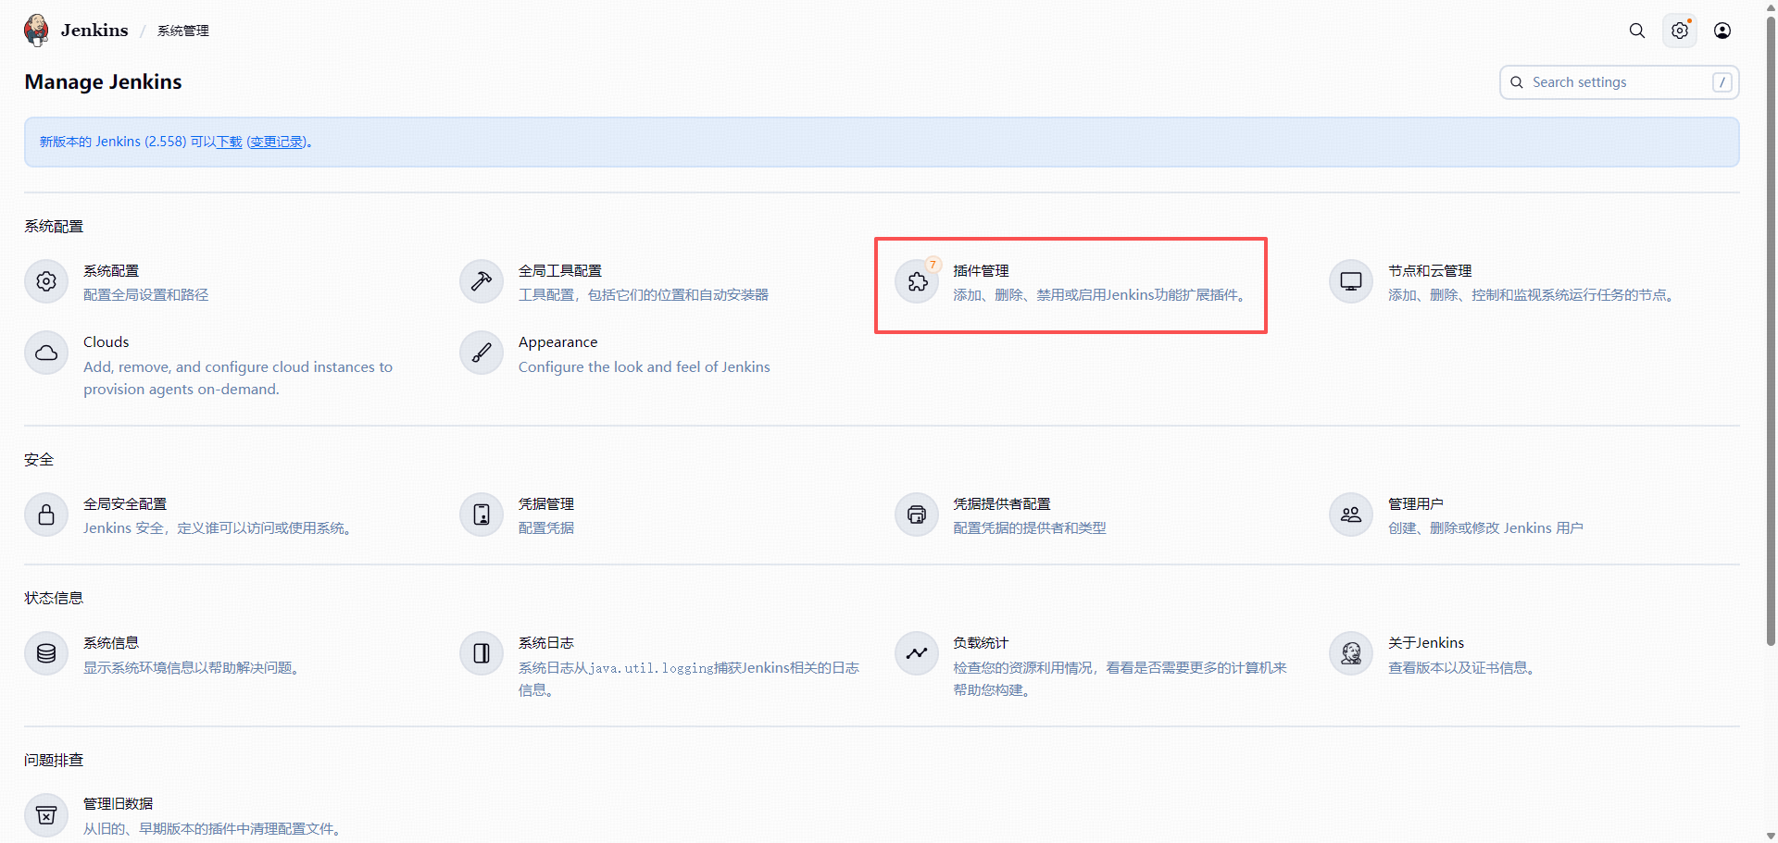Open the header search magnifier icon

(x=1637, y=31)
